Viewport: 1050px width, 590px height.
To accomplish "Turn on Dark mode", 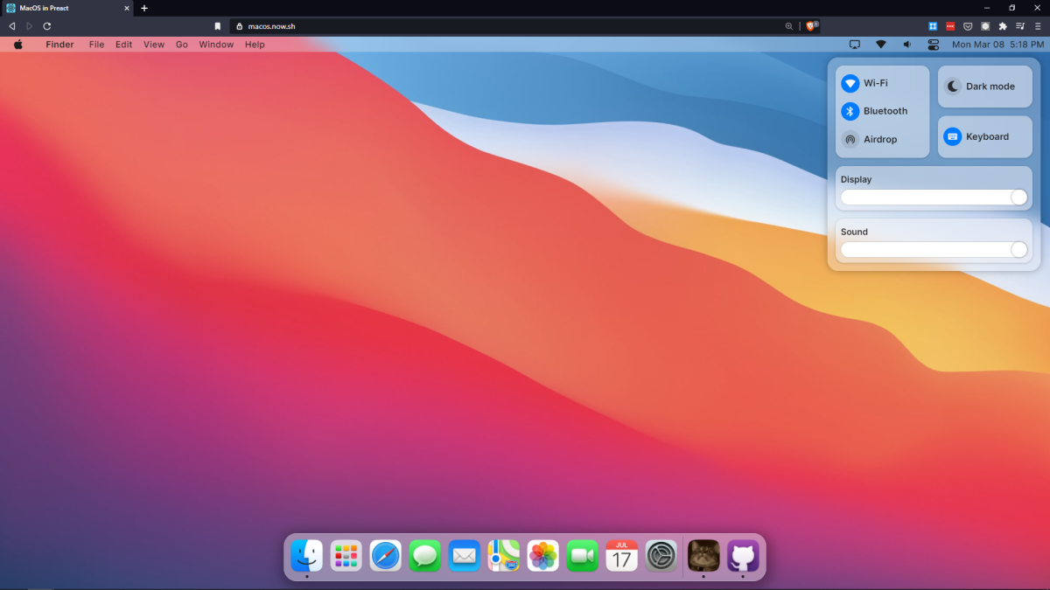I will pyautogui.click(x=984, y=87).
